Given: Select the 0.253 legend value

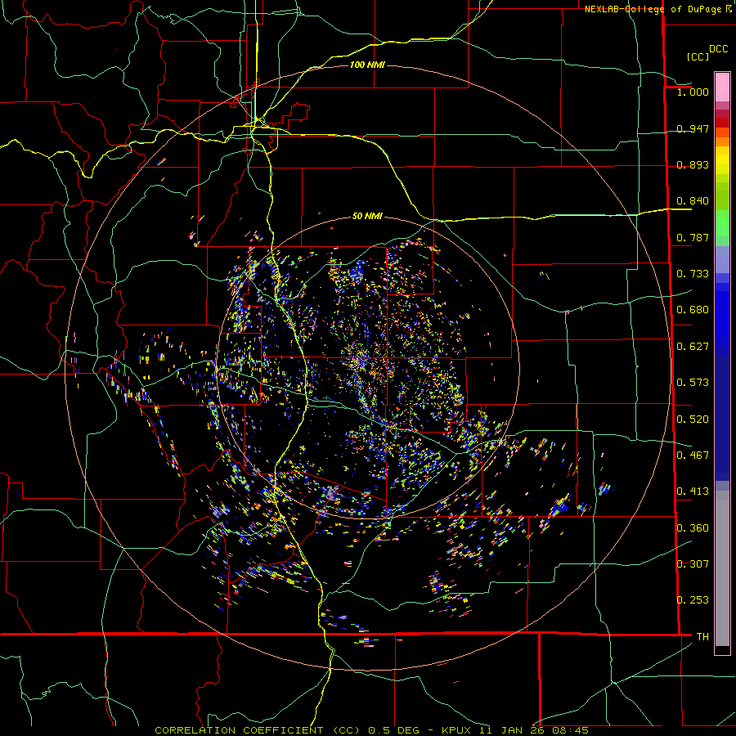Looking at the screenshot, I should click(693, 600).
